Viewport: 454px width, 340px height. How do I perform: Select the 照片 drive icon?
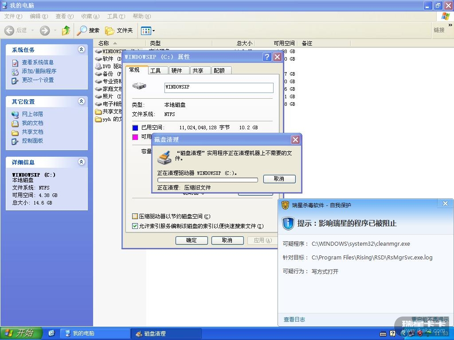[98, 96]
